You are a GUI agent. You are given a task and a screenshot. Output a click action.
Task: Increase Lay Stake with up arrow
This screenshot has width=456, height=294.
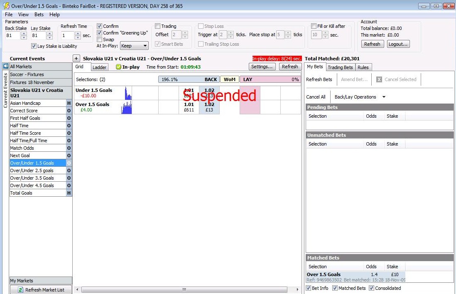[50, 33]
